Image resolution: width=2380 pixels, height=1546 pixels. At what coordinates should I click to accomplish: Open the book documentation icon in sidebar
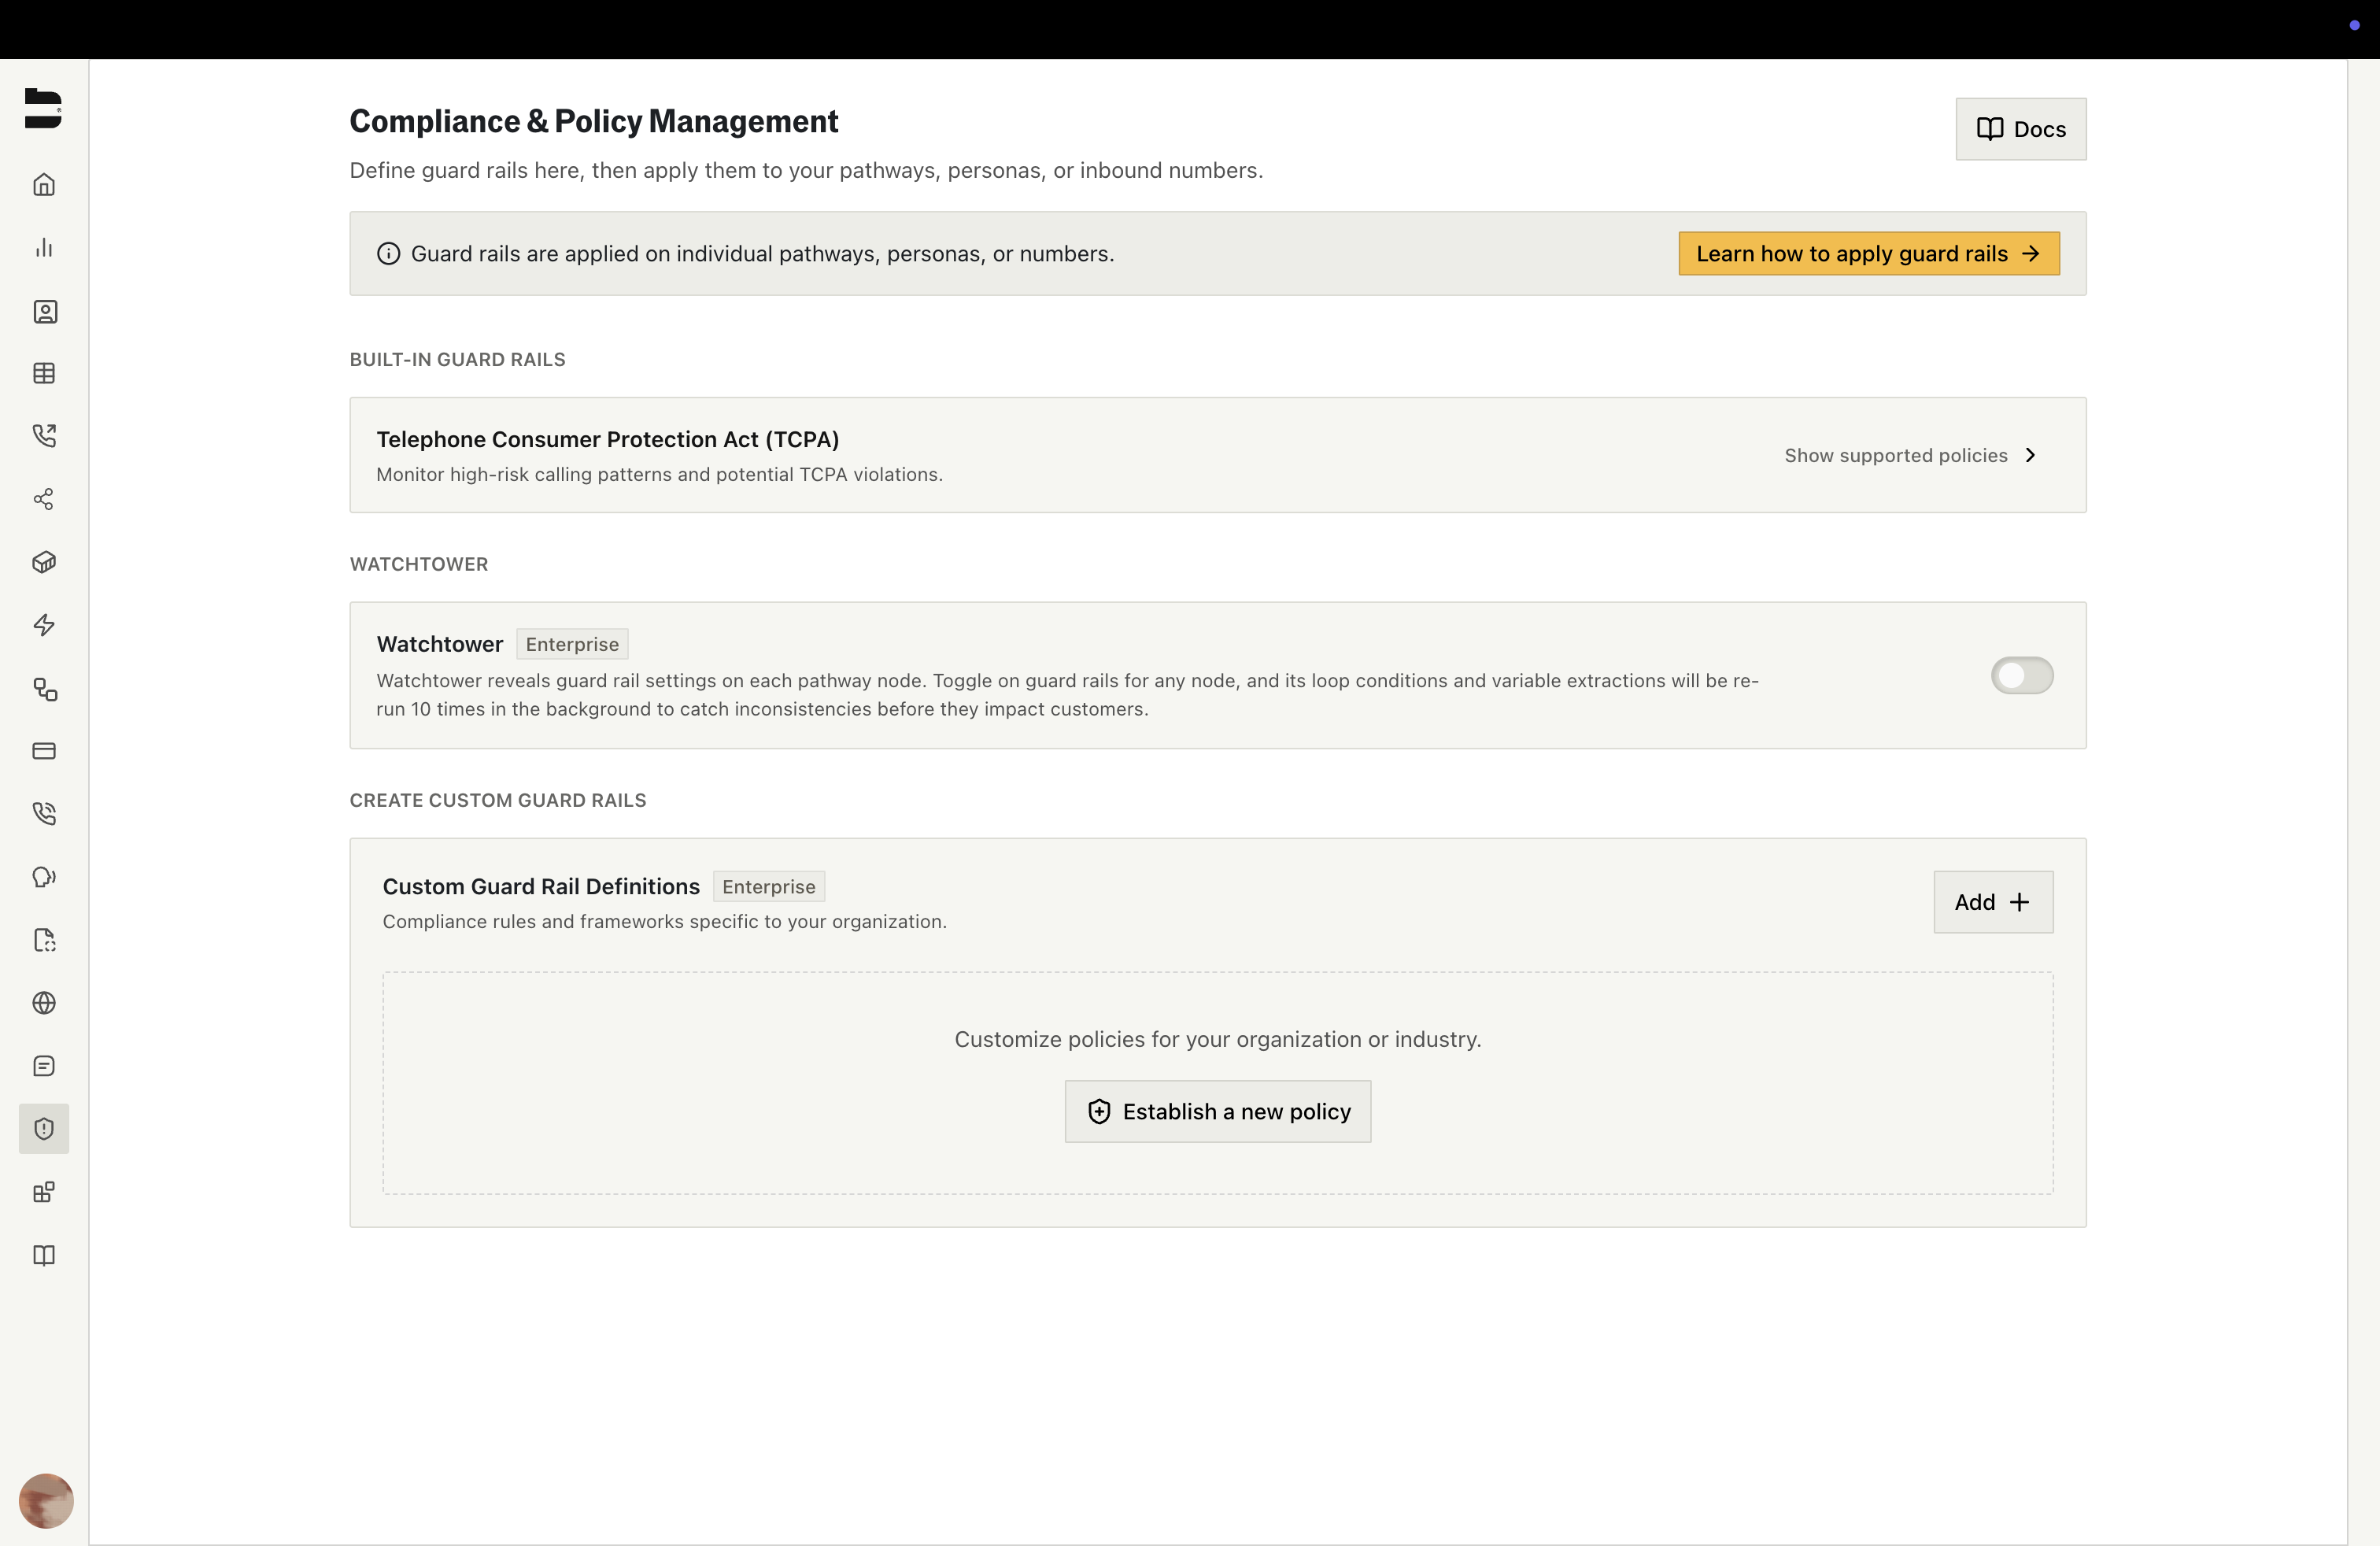(44, 1255)
